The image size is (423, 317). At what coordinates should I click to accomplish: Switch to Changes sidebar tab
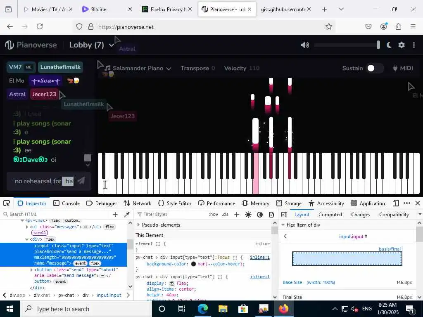point(360,215)
